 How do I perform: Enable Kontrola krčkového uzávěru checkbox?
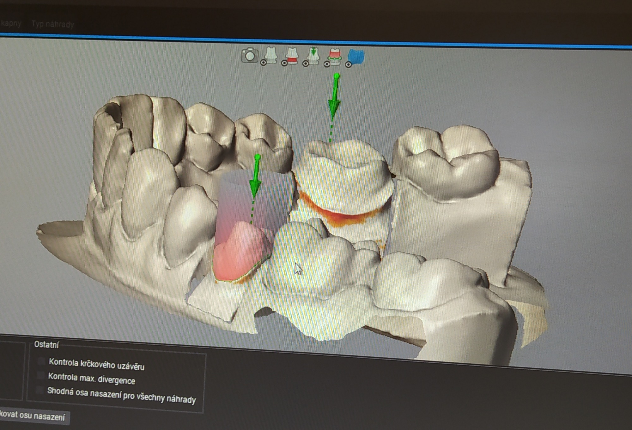(x=41, y=361)
